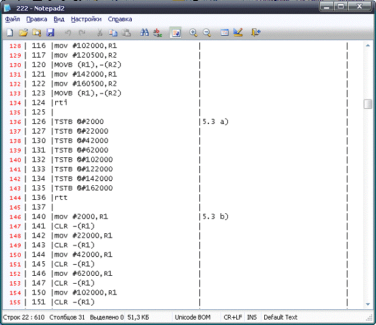
Task: Click the Unicode BOM encoding status field
Action: pos(193,317)
